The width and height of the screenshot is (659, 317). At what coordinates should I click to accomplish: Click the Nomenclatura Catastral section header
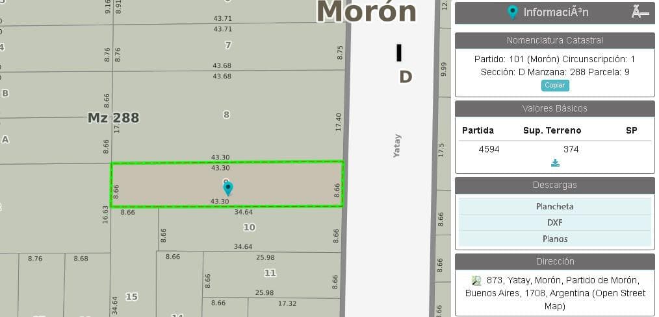555,41
